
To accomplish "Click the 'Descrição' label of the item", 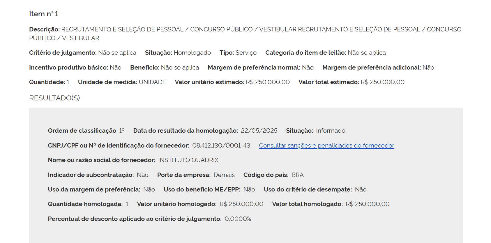I will coord(44,29).
